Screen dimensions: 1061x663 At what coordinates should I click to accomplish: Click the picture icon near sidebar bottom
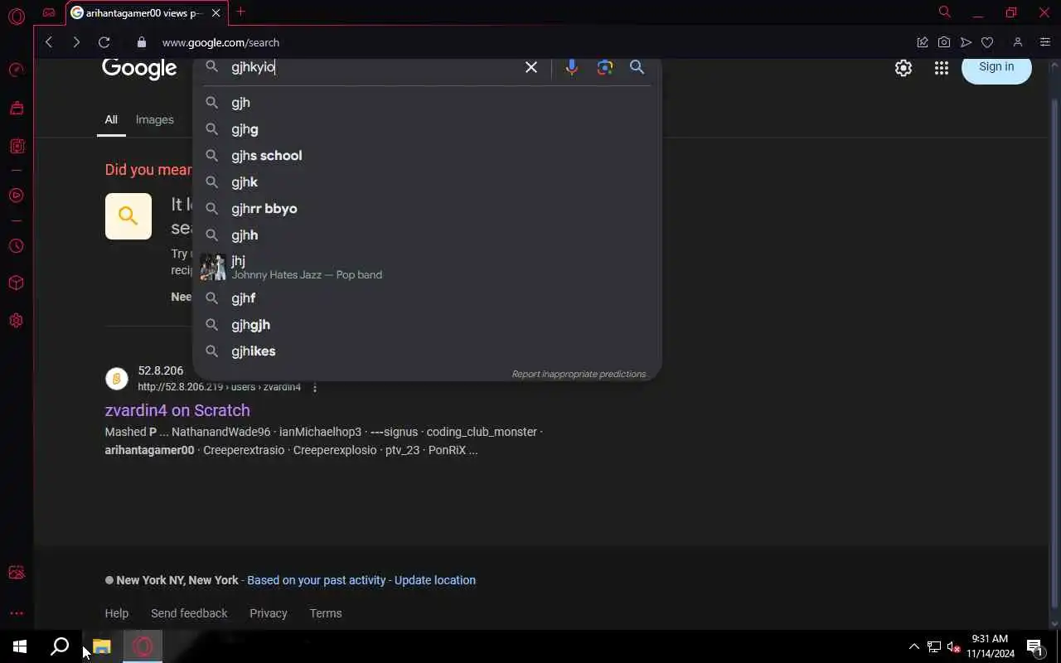pyautogui.click(x=16, y=573)
